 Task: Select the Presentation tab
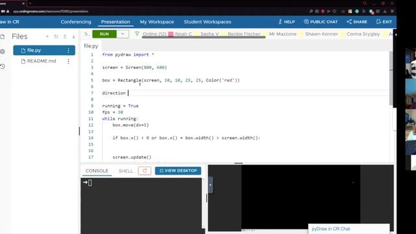pyautogui.click(x=116, y=21)
